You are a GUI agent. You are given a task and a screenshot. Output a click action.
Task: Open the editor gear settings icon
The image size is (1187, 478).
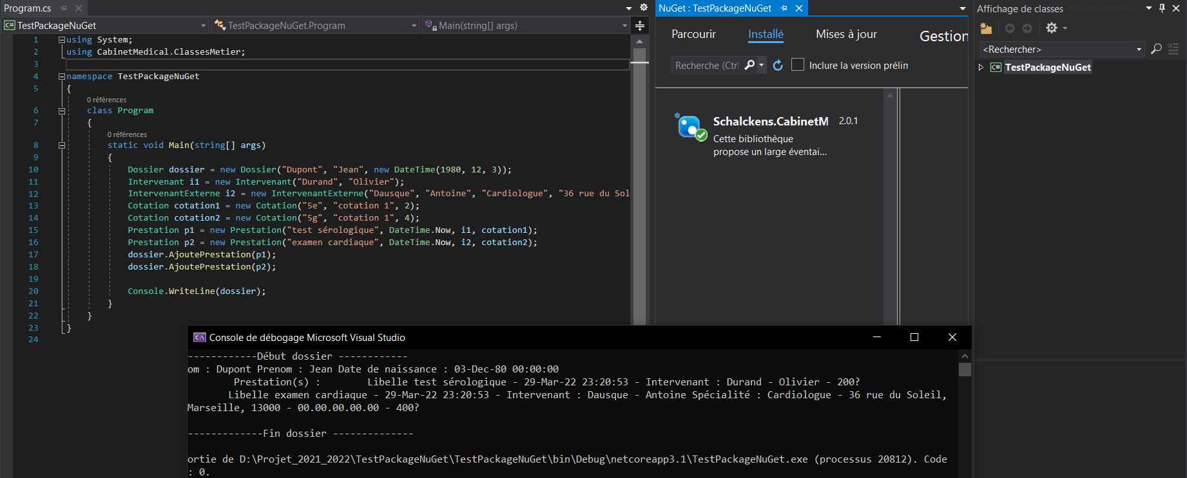(x=643, y=8)
